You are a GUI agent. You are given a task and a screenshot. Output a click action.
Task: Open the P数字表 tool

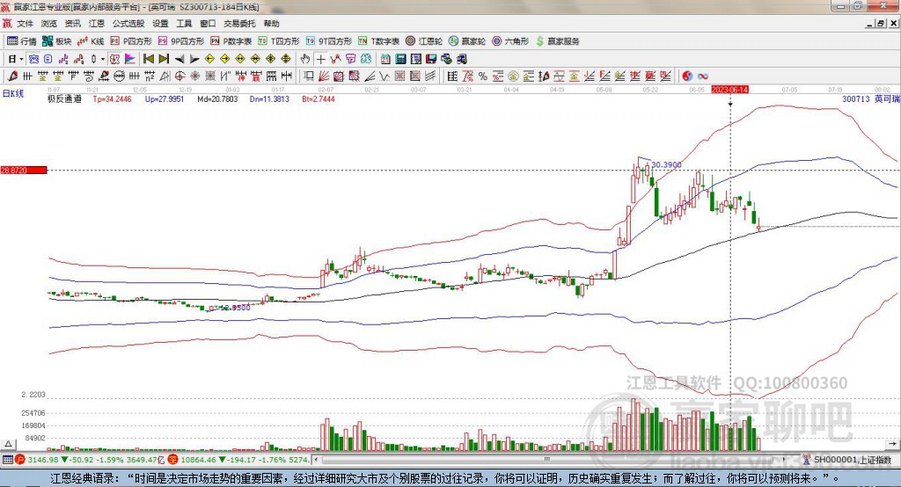(x=231, y=41)
